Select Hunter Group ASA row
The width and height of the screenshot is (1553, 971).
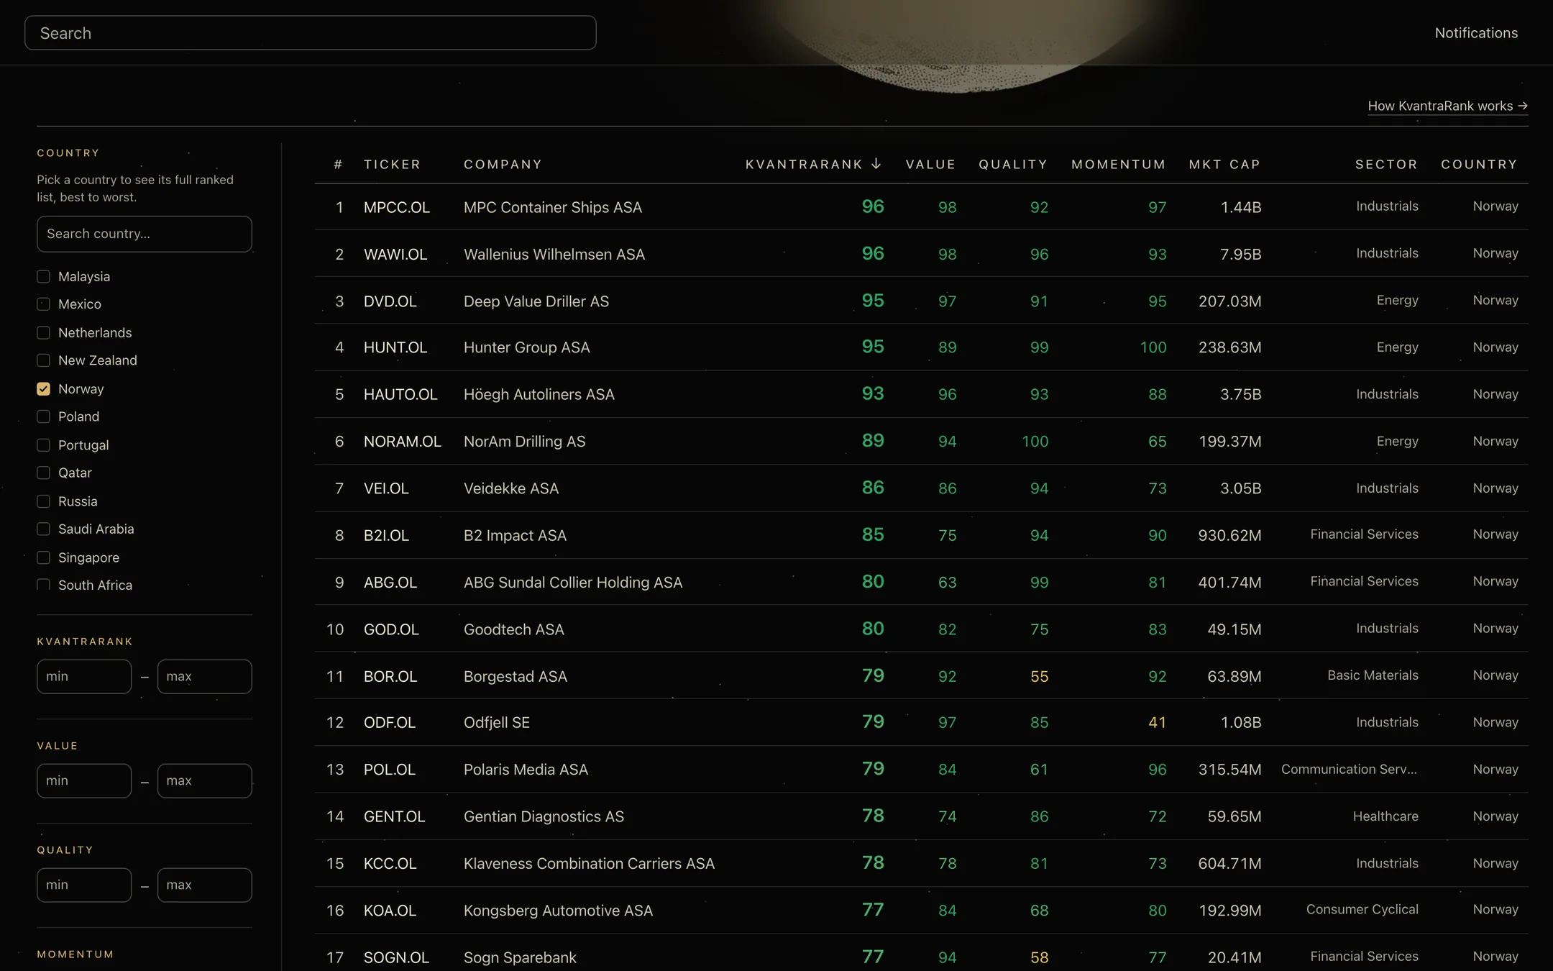coord(921,347)
